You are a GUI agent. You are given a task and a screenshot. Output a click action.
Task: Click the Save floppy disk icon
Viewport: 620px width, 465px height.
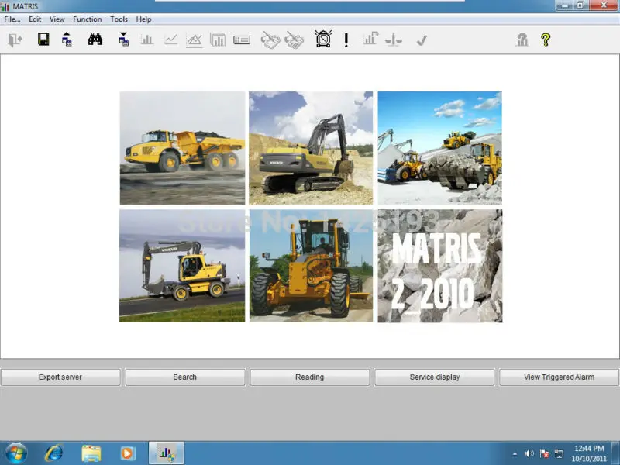[43, 40]
